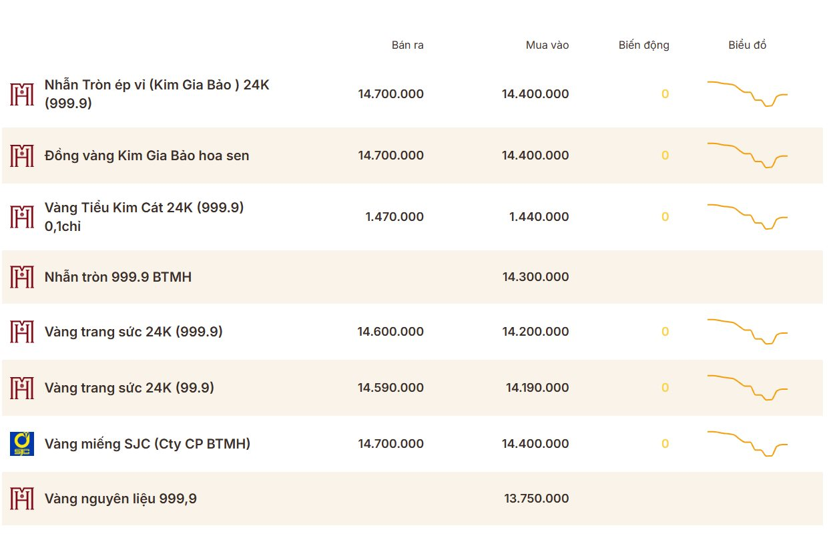Select the Mua vào column header
The width and height of the screenshot is (835, 538).
(x=547, y=45)
